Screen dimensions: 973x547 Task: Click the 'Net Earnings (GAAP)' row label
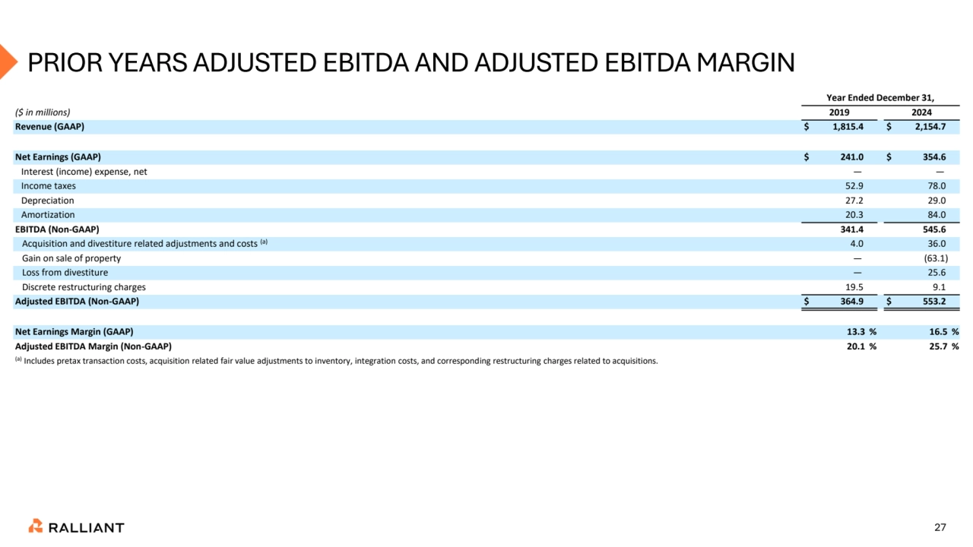(58, 157)
